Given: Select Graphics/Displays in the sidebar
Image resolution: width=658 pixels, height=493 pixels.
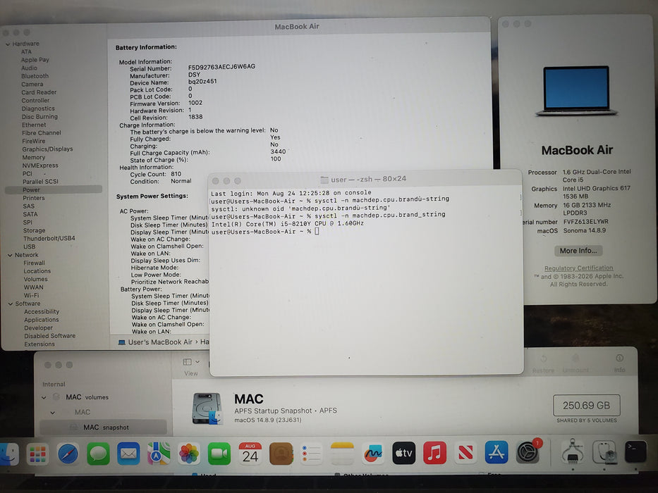Looking at the screenshot, I should pos(47,149).
